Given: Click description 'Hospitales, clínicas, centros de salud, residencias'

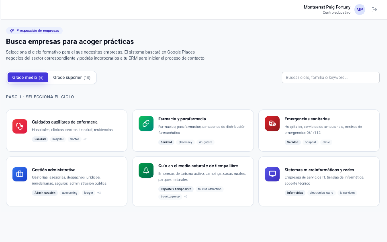Looking at the screenshot, I should 72,130.
